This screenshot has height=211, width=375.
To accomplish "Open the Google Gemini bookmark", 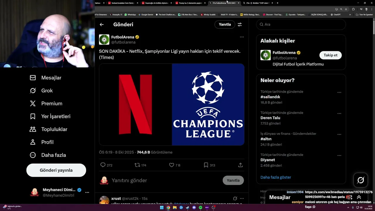I will (x=146, y=15).
